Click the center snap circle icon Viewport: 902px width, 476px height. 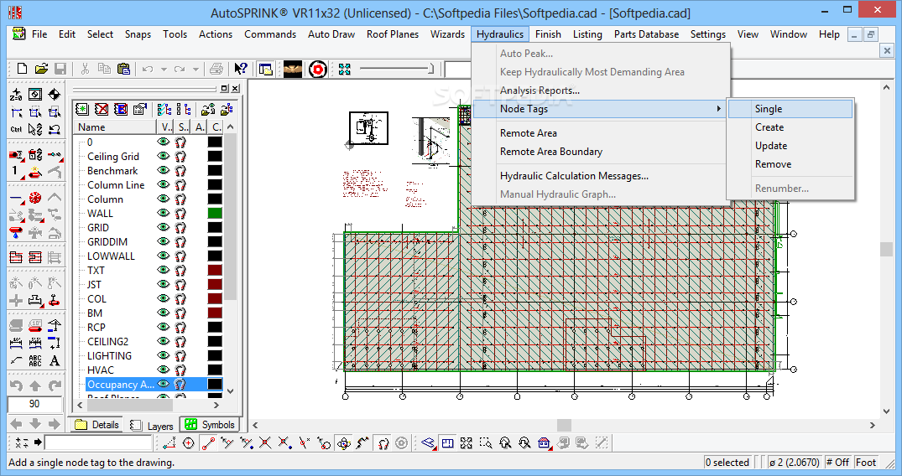[189, 442]
